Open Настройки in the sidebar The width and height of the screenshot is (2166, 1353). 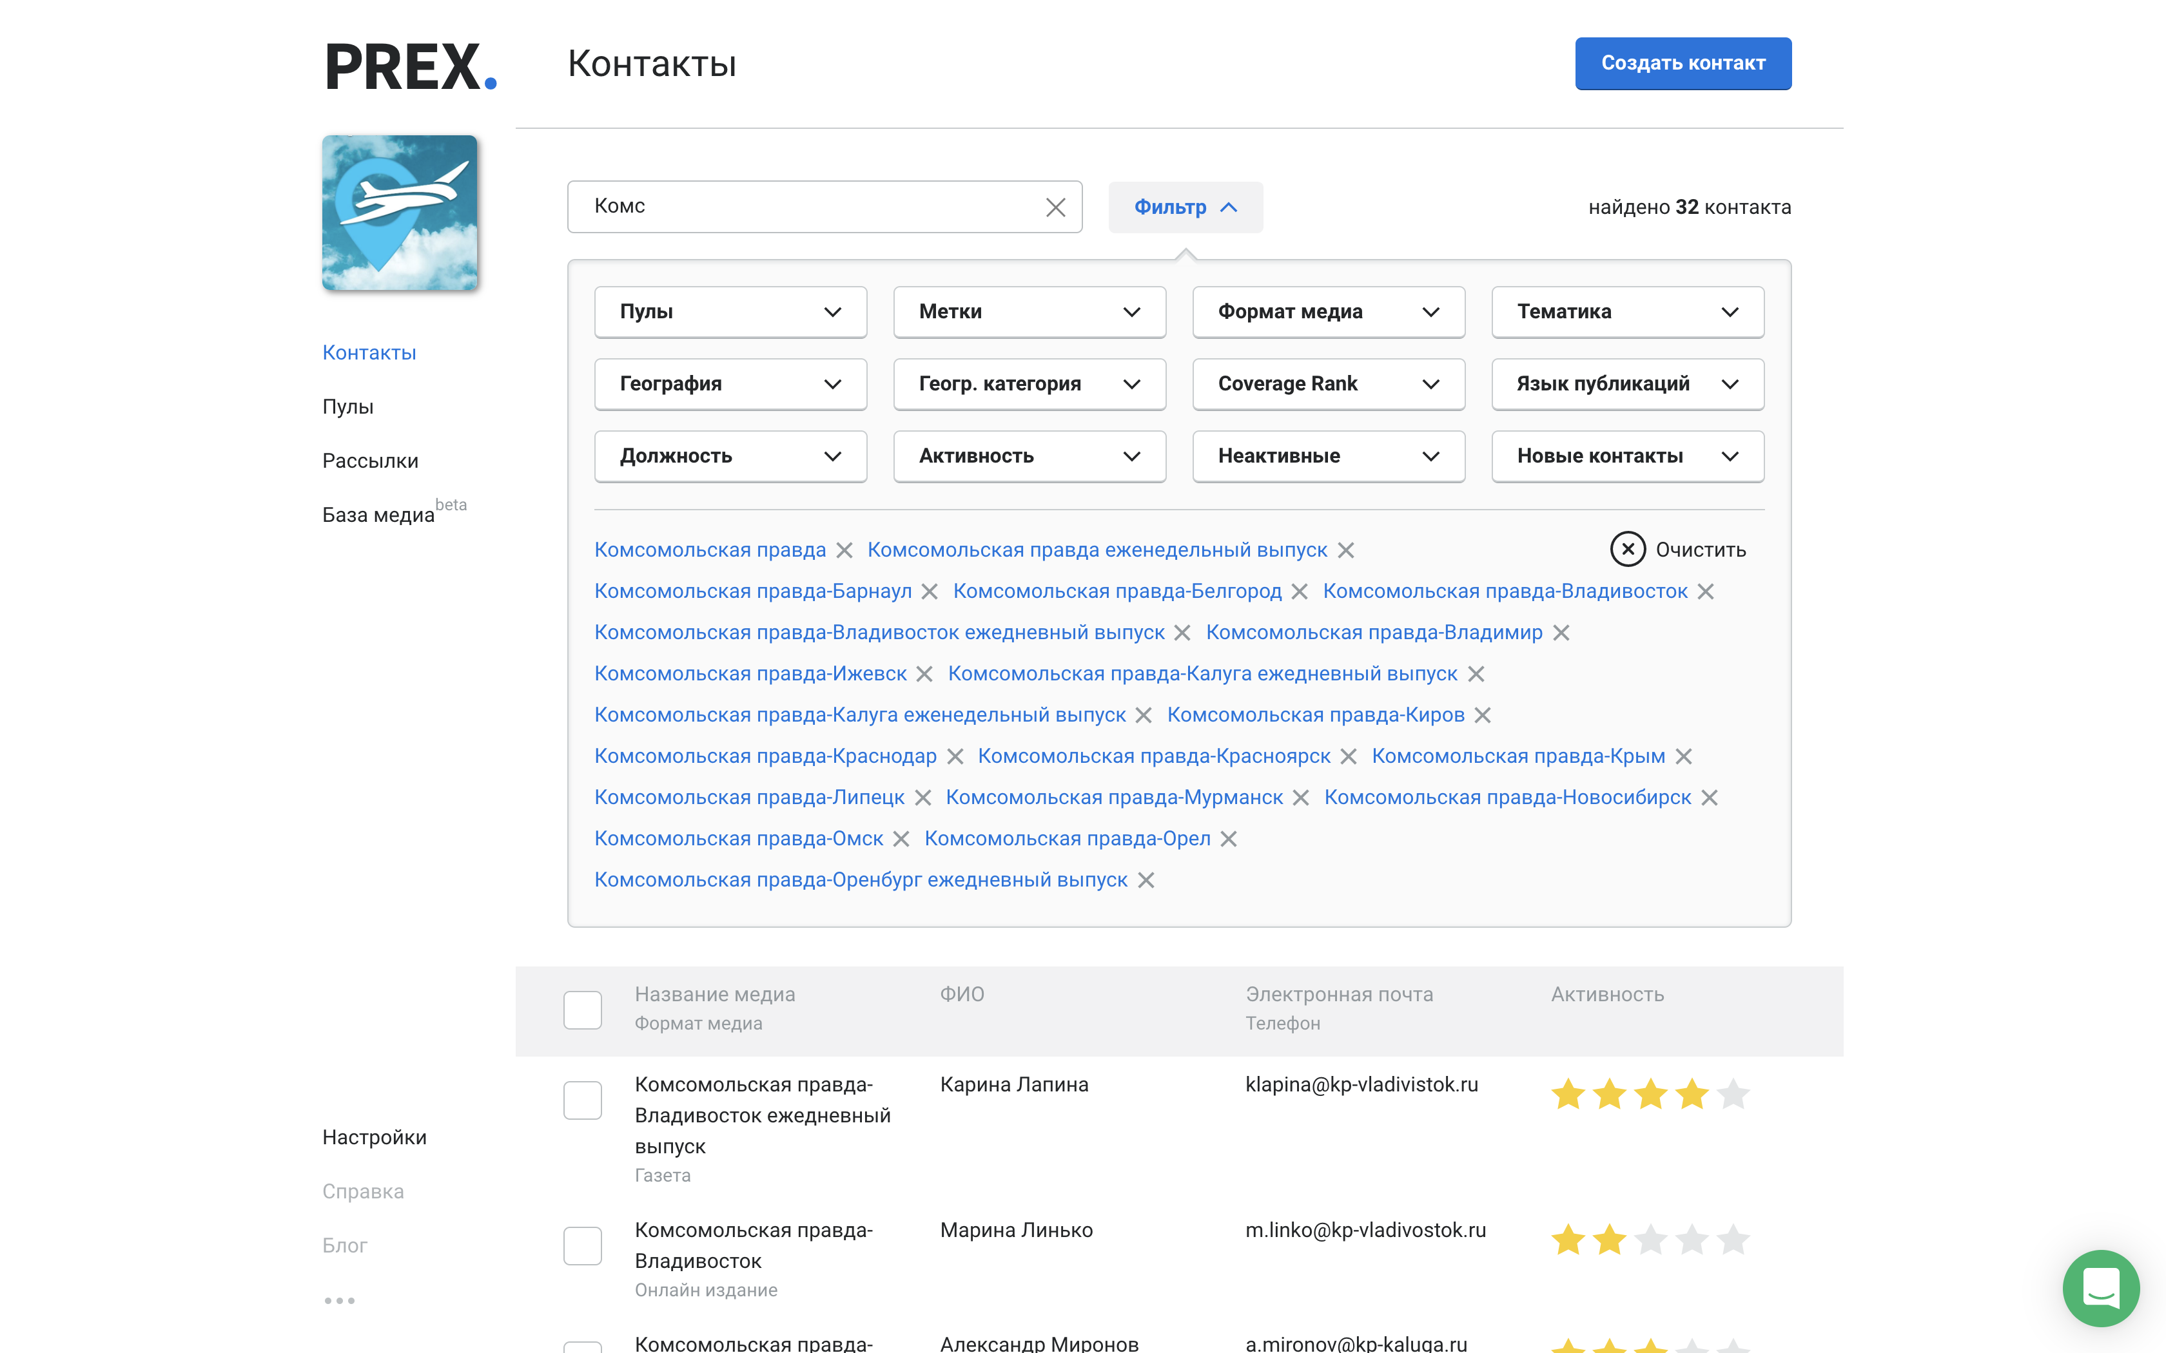pyautogui.click(x=374, y=1137)
